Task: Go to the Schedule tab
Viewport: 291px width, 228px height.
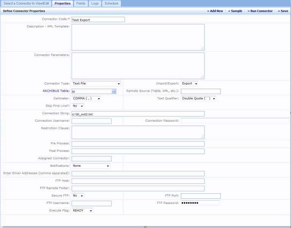Action: pos(111,3)
